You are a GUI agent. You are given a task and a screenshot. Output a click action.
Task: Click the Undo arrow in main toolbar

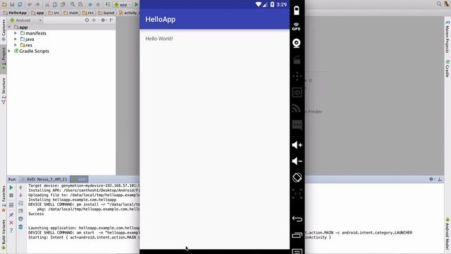pyautogui.click(x=30, y=4)
